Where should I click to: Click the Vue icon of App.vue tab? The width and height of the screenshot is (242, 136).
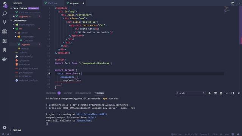point(68,3)
